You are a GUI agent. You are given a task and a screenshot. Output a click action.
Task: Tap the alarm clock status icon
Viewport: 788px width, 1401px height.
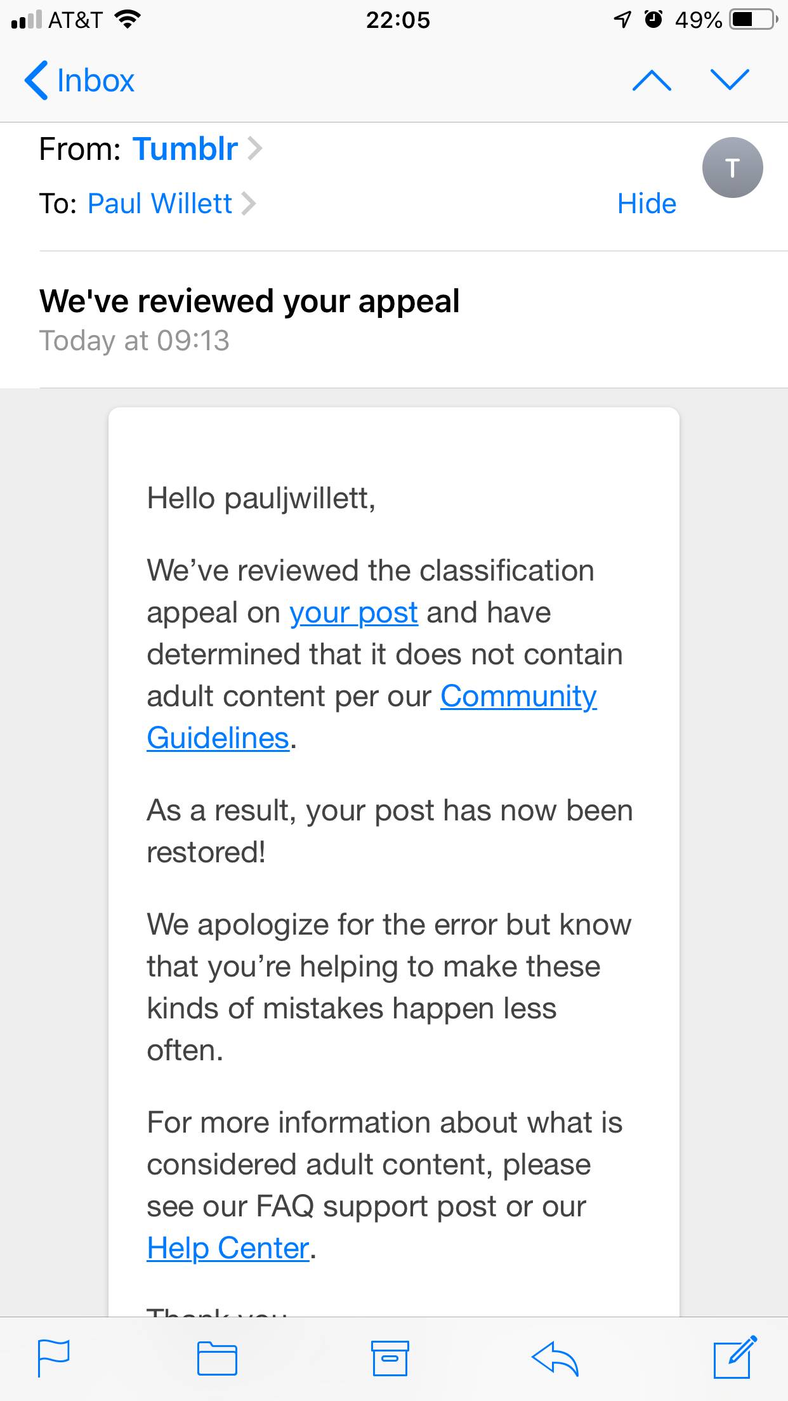point(653,20)
